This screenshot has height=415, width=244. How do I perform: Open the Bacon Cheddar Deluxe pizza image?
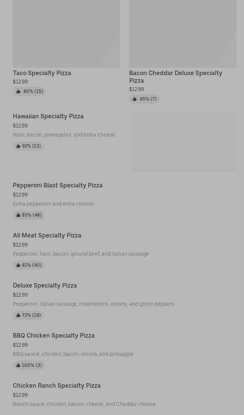click(183, 33)
